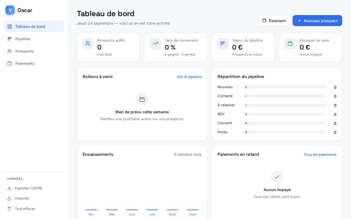Open Tableau de bord in sidebar
The image size is (351, 219).
(x=34, y=27)
